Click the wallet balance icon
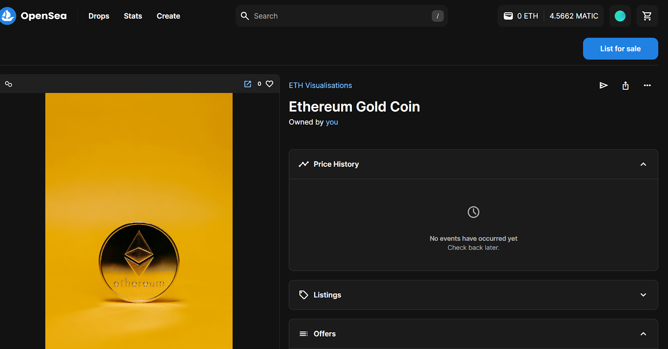 (x=508, y=16)
